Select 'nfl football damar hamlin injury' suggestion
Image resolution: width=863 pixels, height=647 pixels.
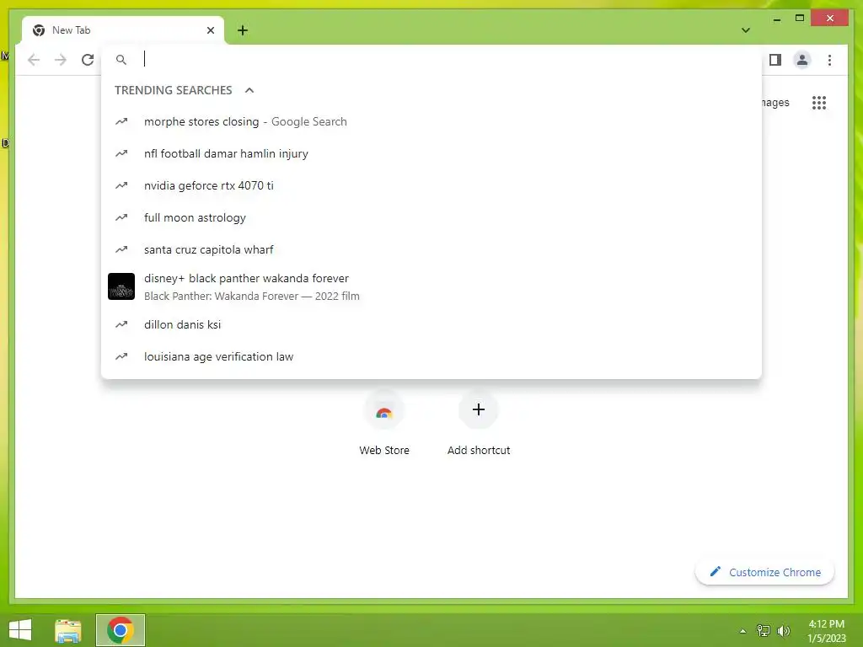point(431,153)
